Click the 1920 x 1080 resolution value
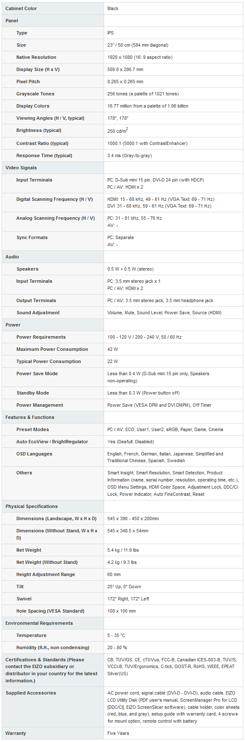 [x=140, y=57]
